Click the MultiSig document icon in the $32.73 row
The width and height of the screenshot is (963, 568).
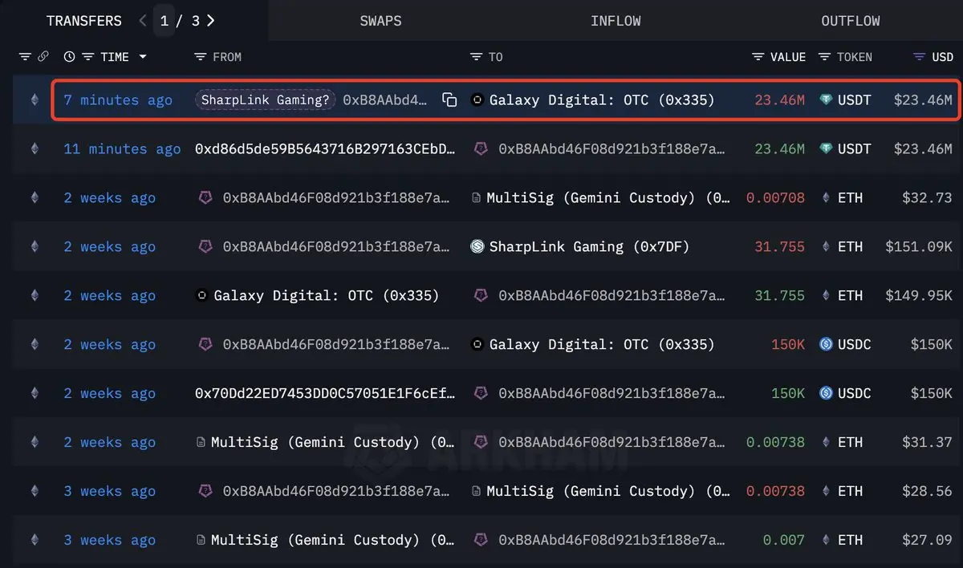pos(477,198)
